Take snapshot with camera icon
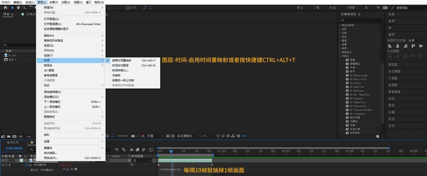427x176 pixels. [x=133, y=136]
